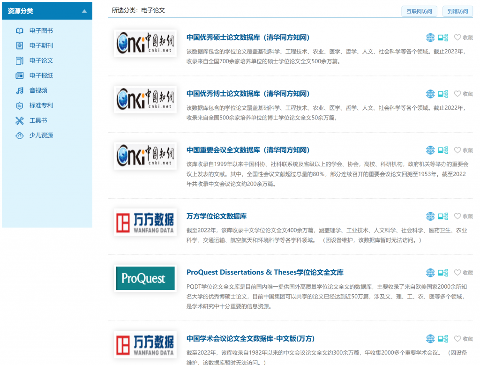Click the ProQuest logo thumbnail
Image resolution: width=480 pixels, height=365 pixels.
point(145,278)
